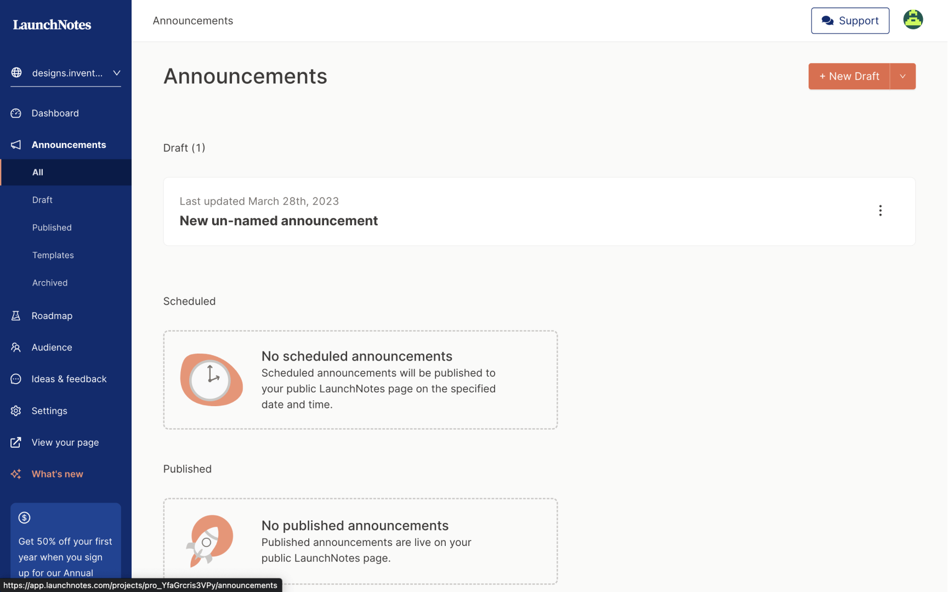Click the Announcements megaphone icon
This screenshot has height=592, width=948.
(16, 145)
